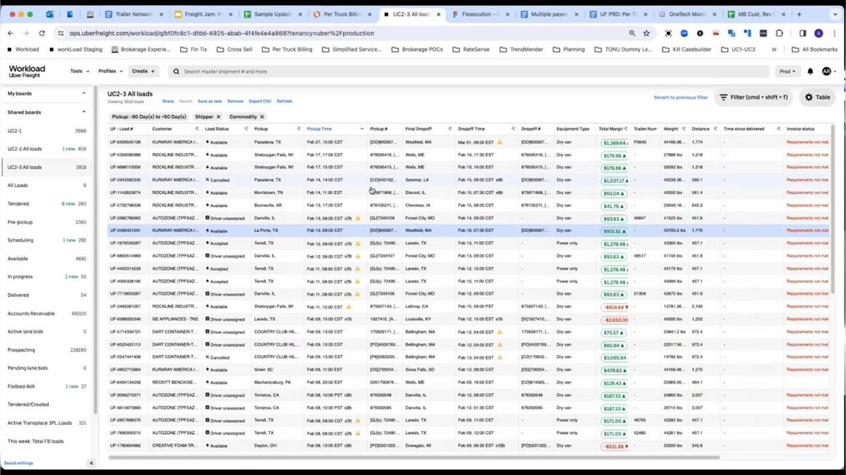846x475 pixels.
Task: Remove the Shipper filter chip
Action: (x=218, y=117)
